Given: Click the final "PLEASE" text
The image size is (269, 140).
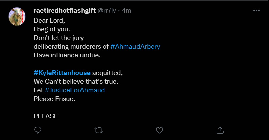Looking at the screenshot, I should 46,116.
